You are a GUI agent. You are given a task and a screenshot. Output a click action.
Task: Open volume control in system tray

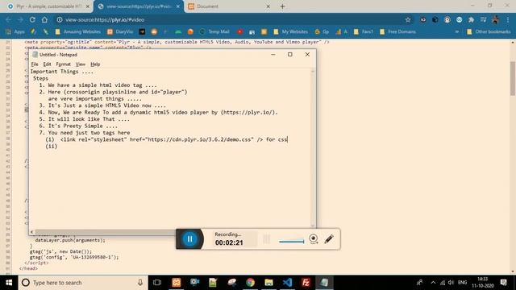point(451,283)
